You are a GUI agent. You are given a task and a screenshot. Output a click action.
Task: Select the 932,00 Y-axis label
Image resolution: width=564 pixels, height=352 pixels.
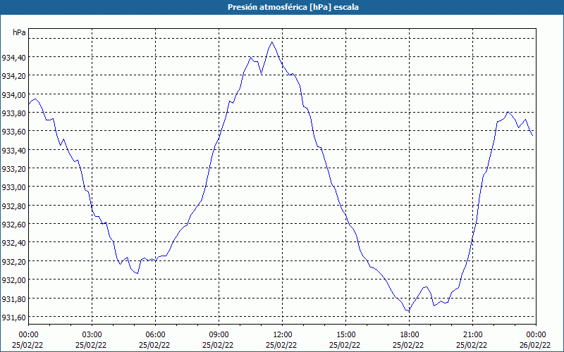tap(13, 279)
